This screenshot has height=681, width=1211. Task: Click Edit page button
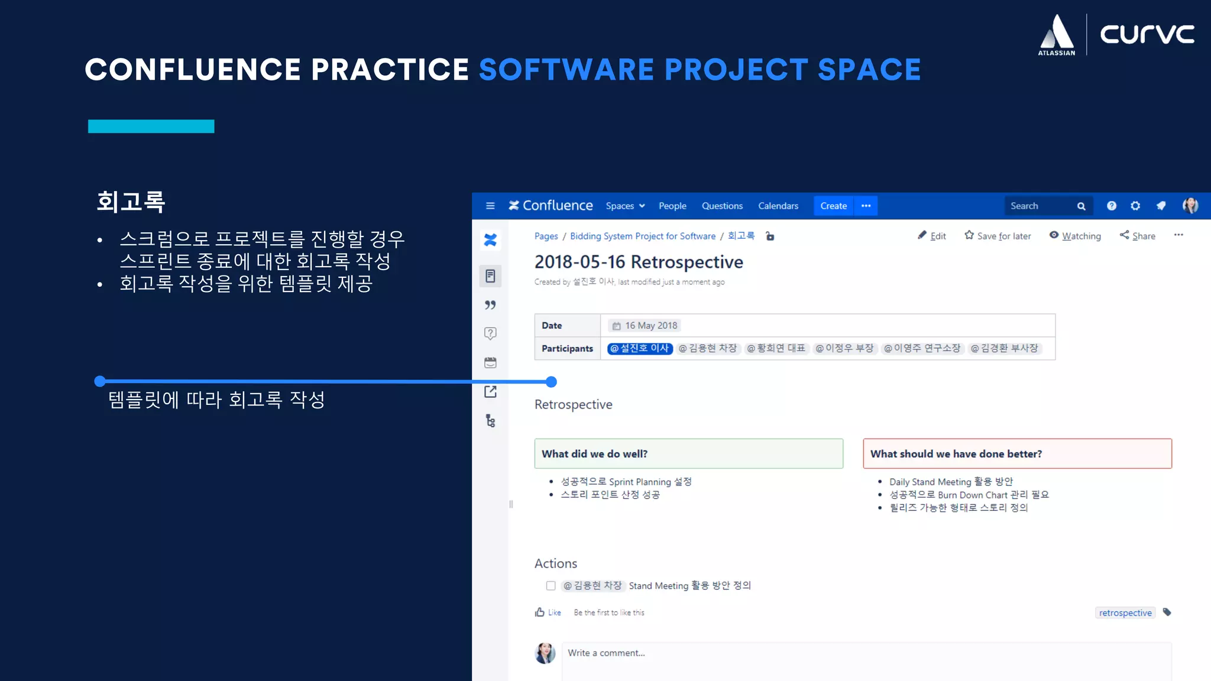932,236
